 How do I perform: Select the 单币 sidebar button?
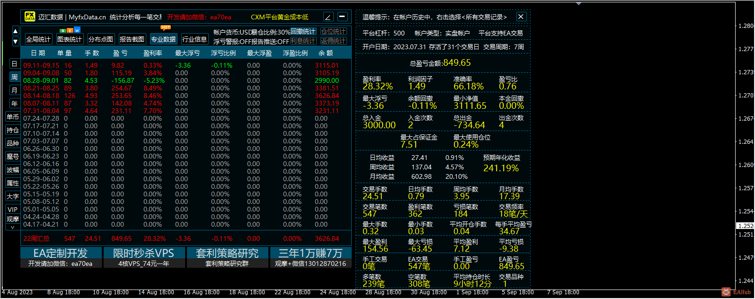[x=13, y=117]
